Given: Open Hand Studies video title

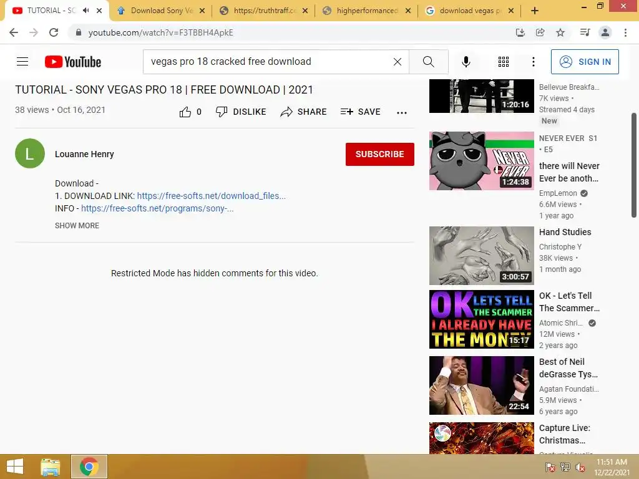Looking at the screenshot, I should point(565,232).
